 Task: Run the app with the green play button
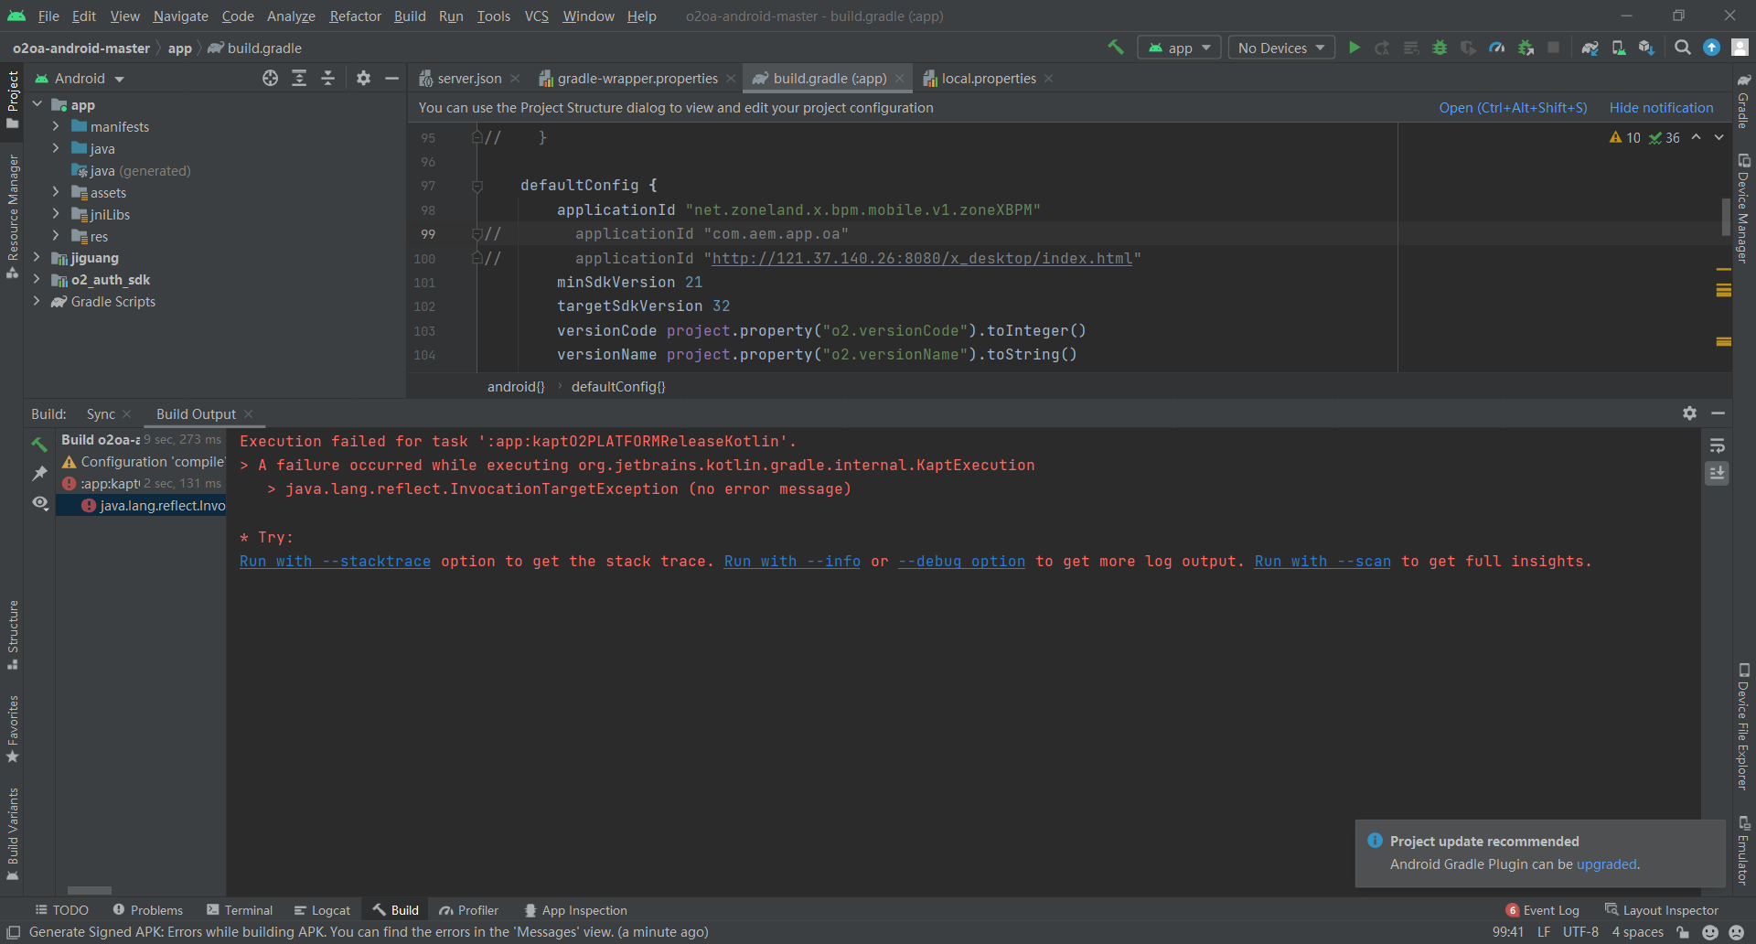[1354, 48]
